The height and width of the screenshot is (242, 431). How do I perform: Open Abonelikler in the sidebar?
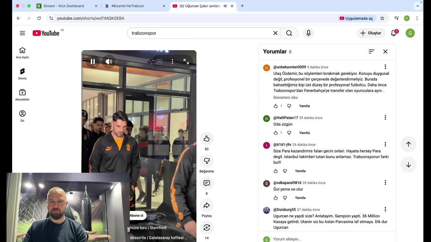click(x=22, y=95)
